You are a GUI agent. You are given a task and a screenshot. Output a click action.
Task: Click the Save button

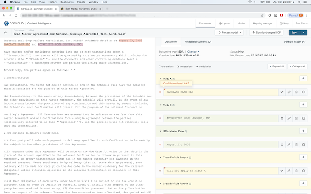point(294,32)
